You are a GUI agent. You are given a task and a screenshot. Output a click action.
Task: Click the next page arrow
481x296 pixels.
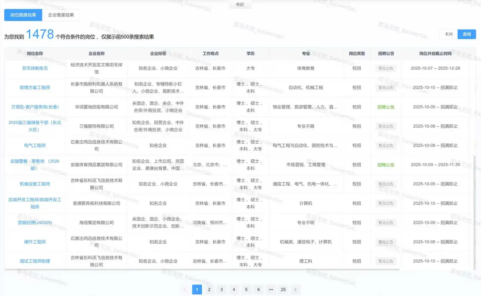click(x=296, y=289)
